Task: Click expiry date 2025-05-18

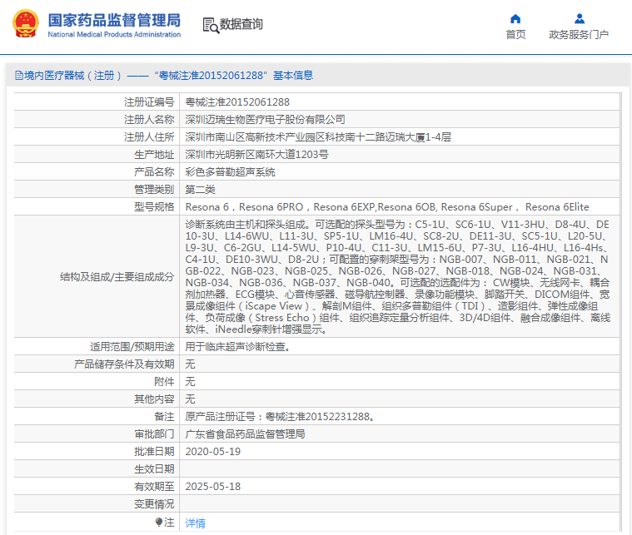Action: [x=213, y=487]
